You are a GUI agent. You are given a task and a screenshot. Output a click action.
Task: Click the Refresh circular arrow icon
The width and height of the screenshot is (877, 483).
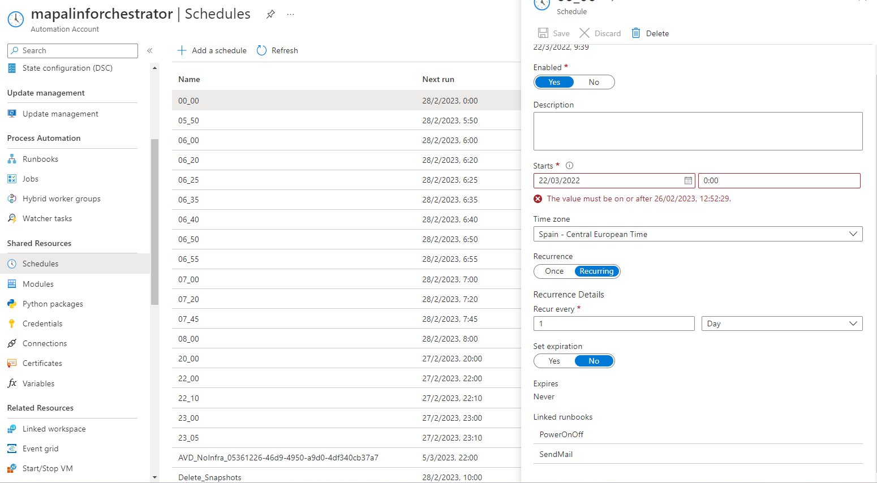[261, 50]
